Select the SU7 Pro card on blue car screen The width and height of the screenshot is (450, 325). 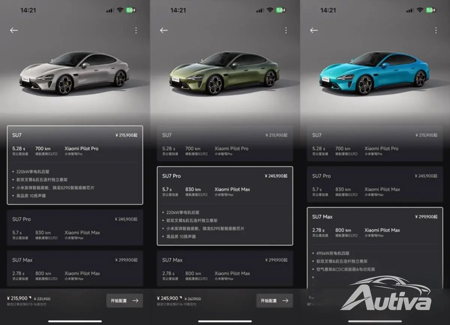[x=375, y=184]
